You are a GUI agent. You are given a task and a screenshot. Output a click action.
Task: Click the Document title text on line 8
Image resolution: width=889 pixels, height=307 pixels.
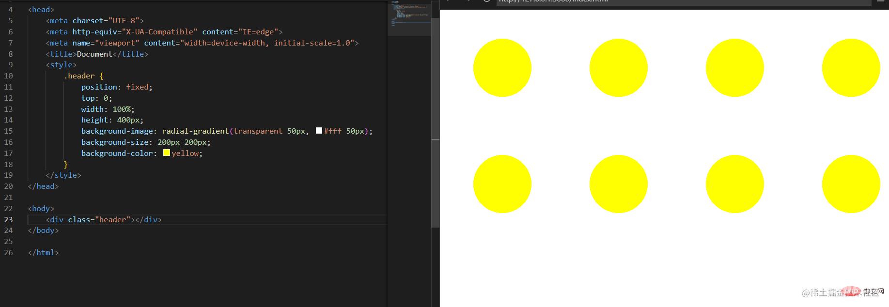click(94, 54)
